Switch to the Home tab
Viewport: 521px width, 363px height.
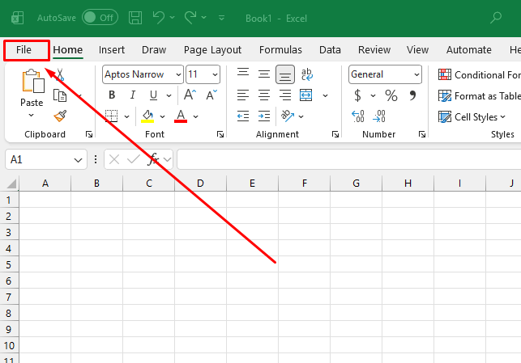[68, 50]
